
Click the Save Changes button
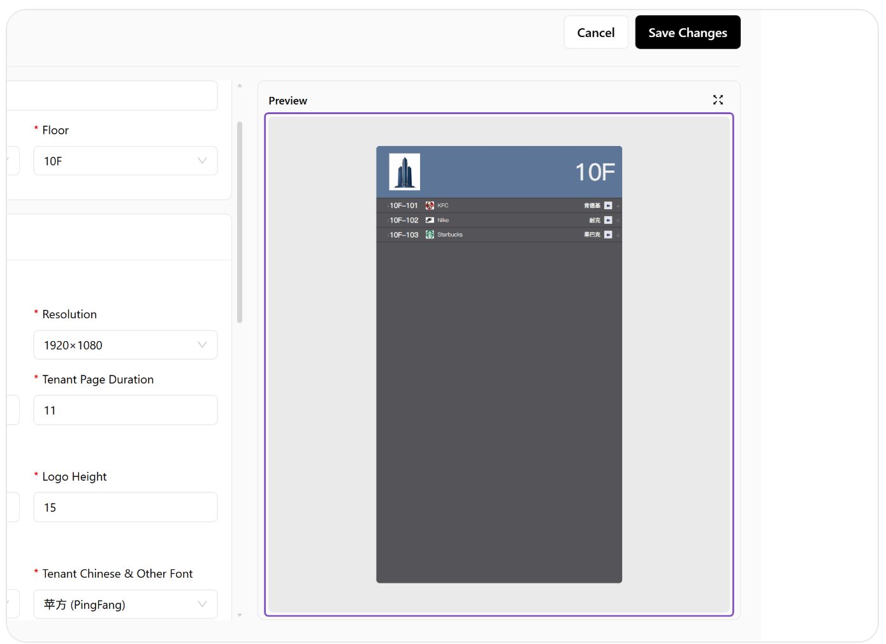point(688,33)
